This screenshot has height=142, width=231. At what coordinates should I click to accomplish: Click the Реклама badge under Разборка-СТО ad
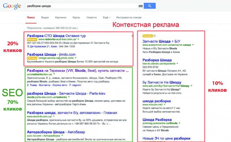pyautogui.click(x=32, y=39)
